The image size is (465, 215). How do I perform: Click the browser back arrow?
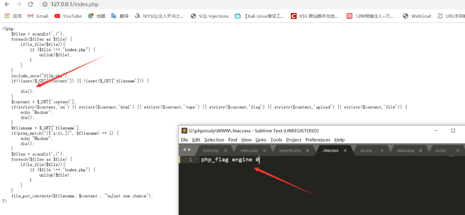[x=7, y=4]
